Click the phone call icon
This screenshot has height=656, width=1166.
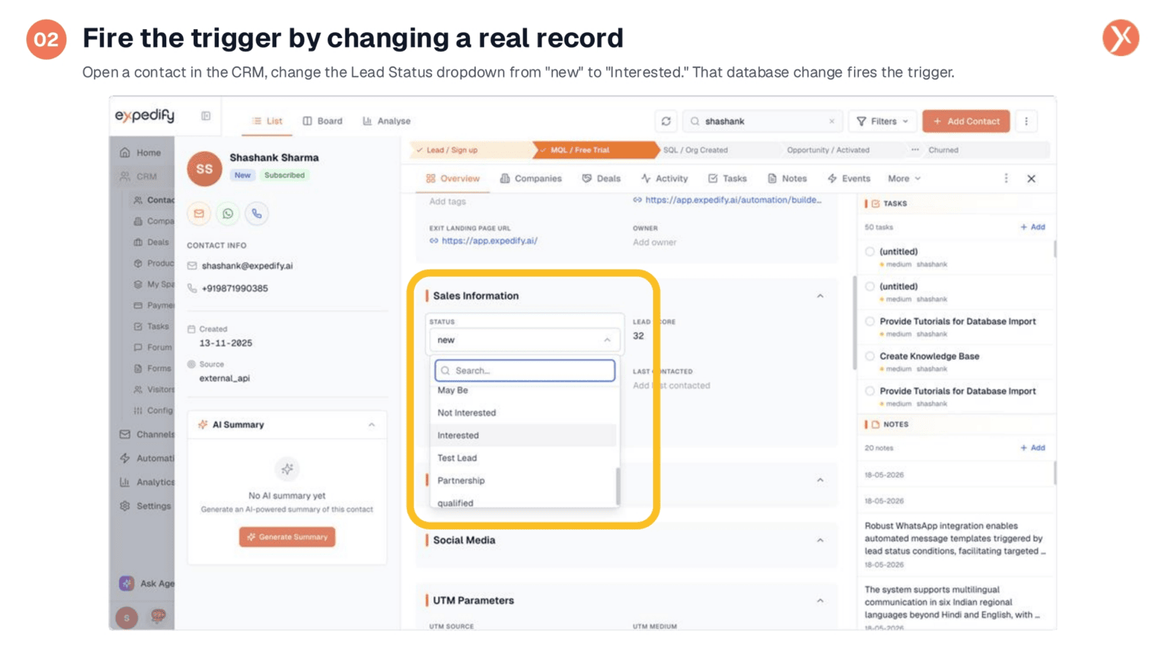pyautogui.click(x=257, y=214)
